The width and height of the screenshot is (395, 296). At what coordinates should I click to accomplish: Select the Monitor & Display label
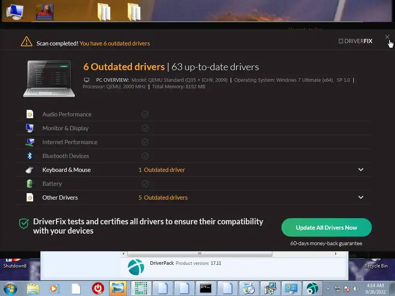click(66, 128)
